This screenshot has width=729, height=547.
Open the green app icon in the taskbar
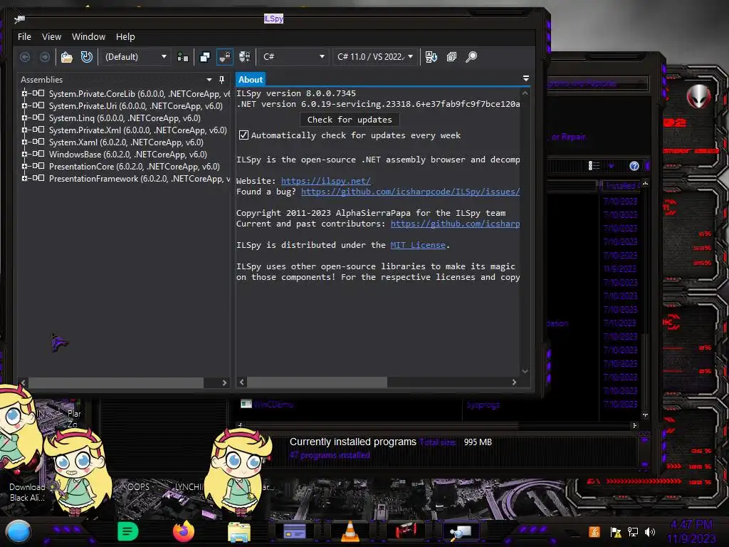click(x=128, y=531)
